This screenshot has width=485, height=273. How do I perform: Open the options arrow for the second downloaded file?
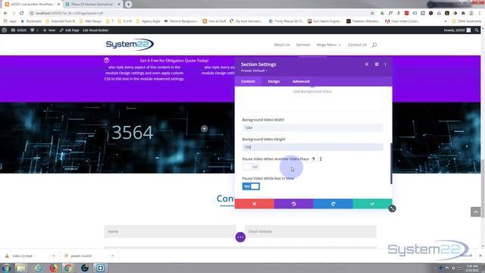pos(112,256)
